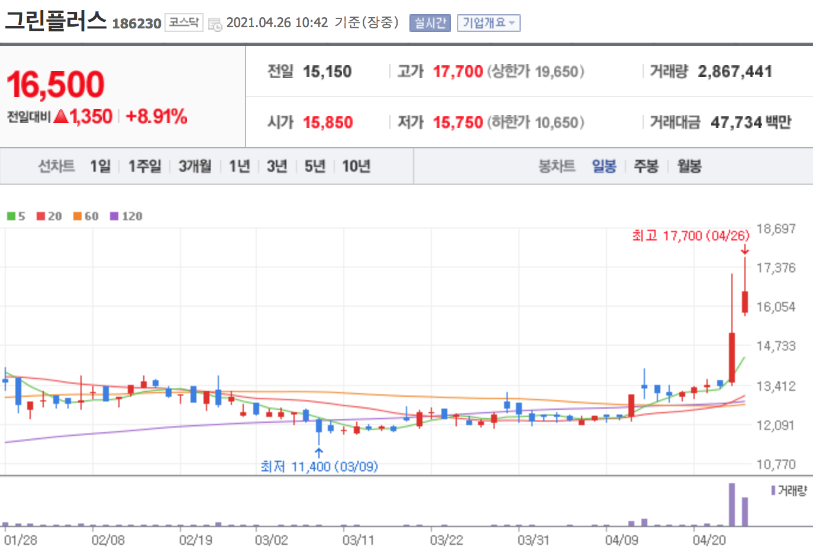
Task: Click the trading value 47,734 백만
Action: tap(751, 123)
